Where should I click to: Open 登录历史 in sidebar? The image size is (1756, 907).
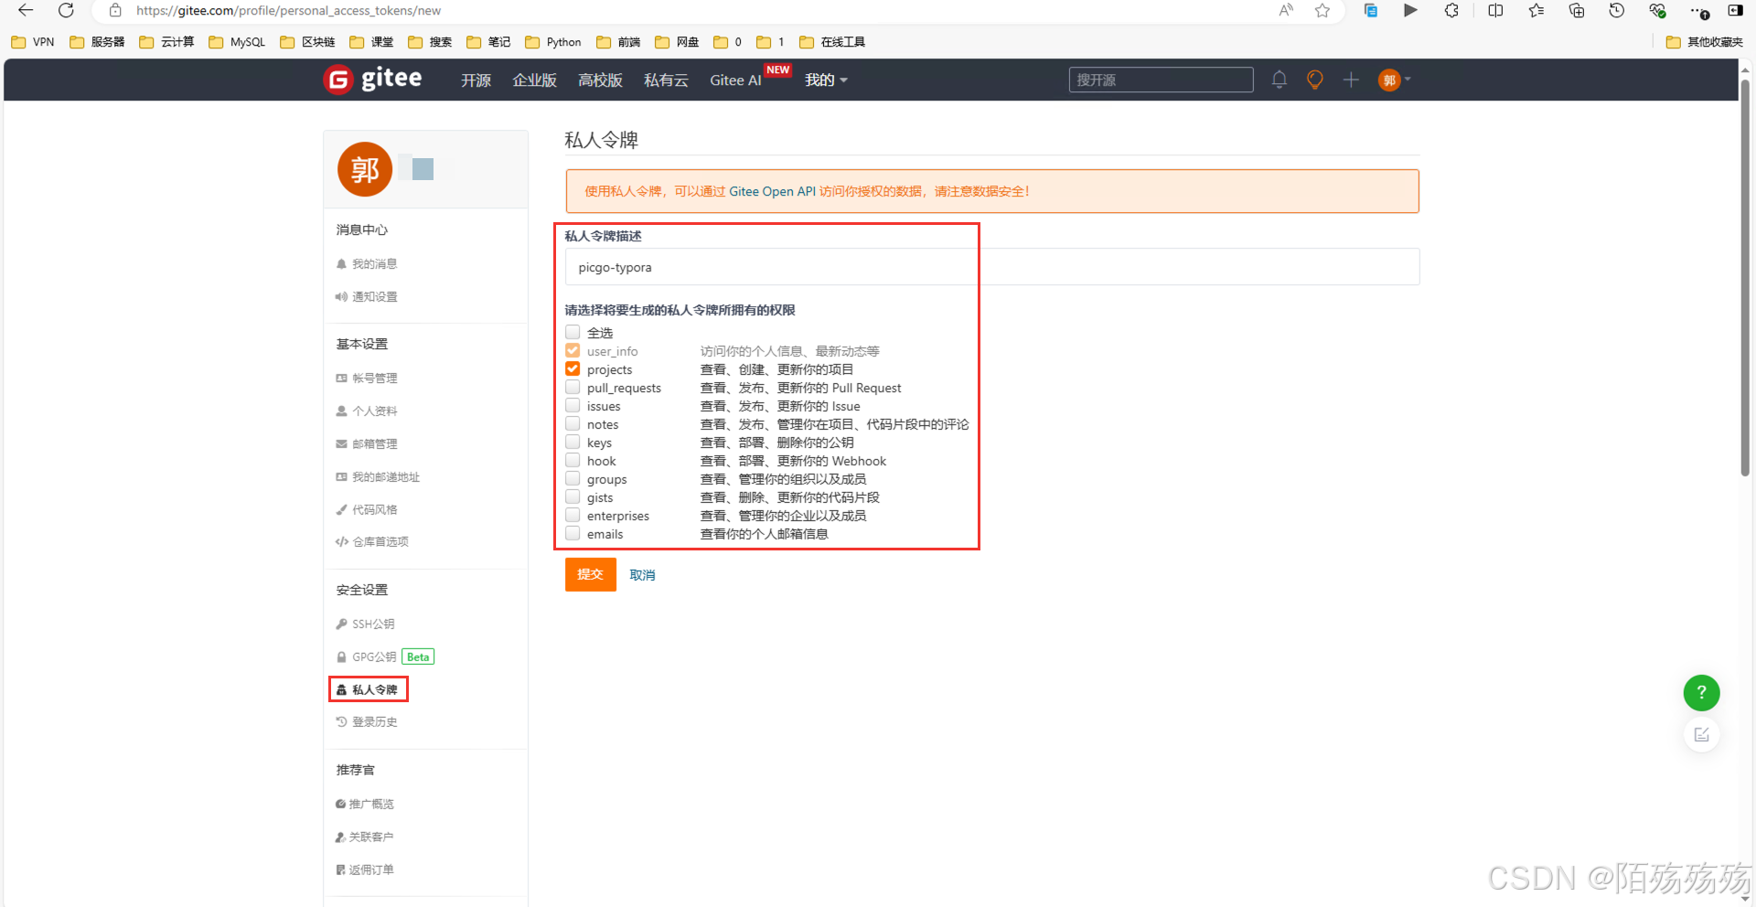point(367,722)
